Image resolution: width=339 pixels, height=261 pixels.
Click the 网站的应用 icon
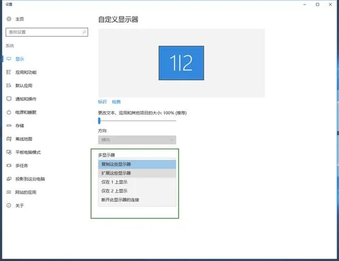click(9, 192)
